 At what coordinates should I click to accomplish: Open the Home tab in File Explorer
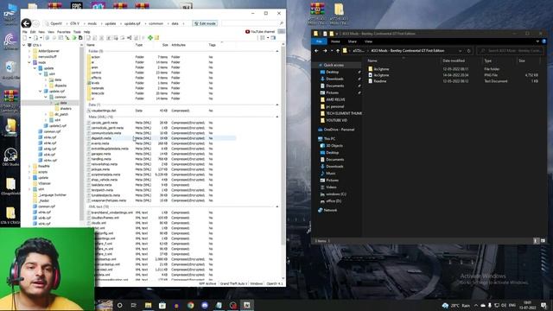click(x=335, y=41)
